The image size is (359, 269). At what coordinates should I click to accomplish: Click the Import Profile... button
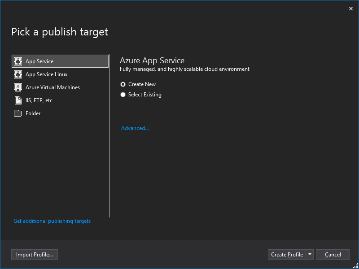coord(35,255)
